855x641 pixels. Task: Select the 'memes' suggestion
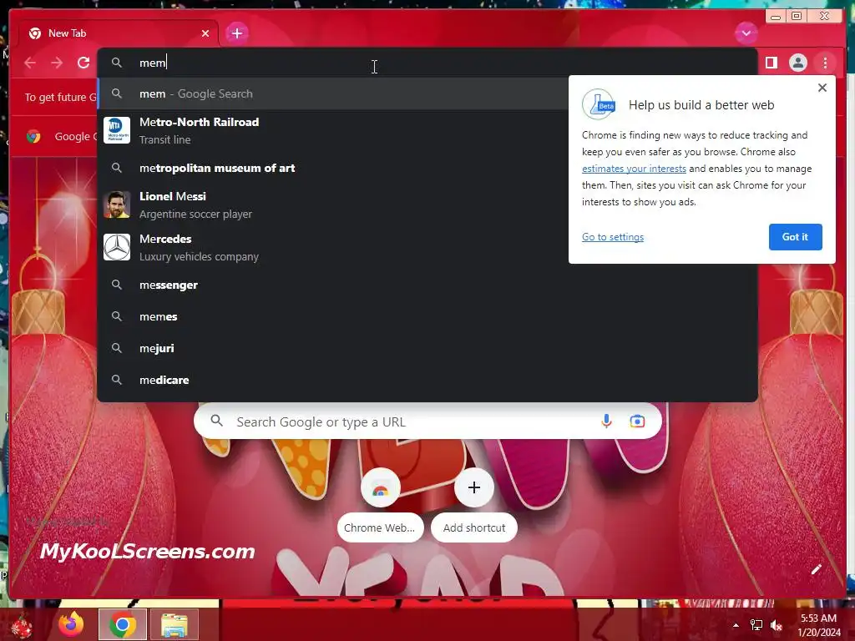427,316
